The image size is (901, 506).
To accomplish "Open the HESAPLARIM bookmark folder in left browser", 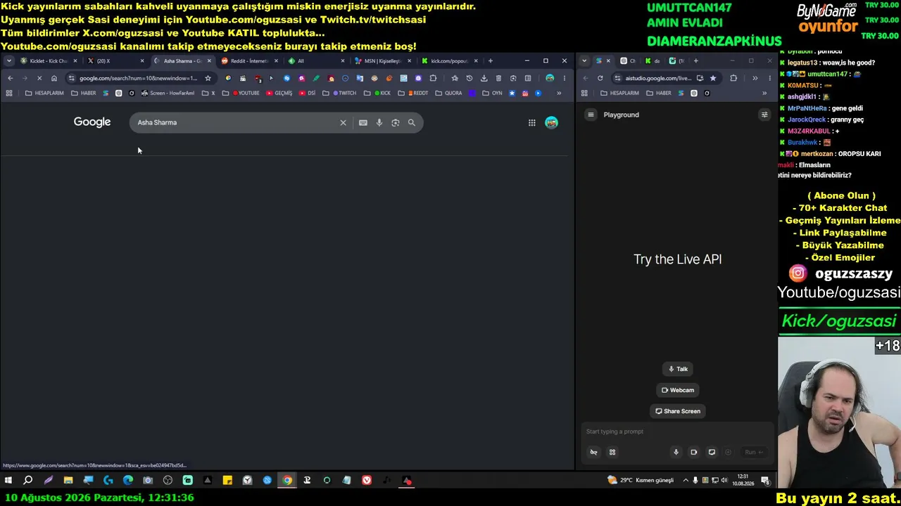I will [44, 93].
